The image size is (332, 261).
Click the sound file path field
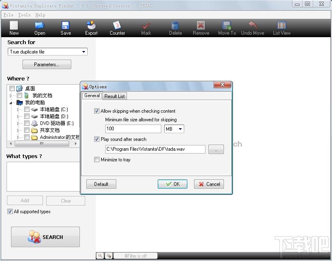click(x=155, y=149)
